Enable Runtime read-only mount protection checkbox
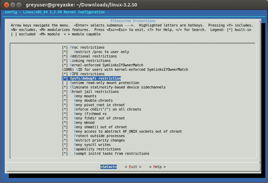 [65, 83]
